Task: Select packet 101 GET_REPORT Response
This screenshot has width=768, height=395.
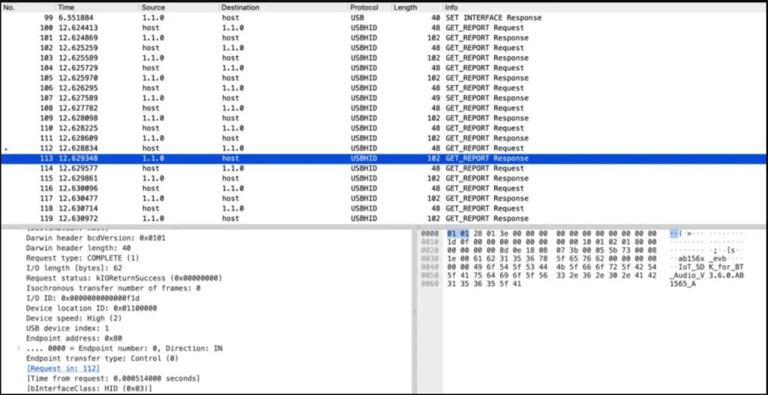Action: click(x=383, y=37)
